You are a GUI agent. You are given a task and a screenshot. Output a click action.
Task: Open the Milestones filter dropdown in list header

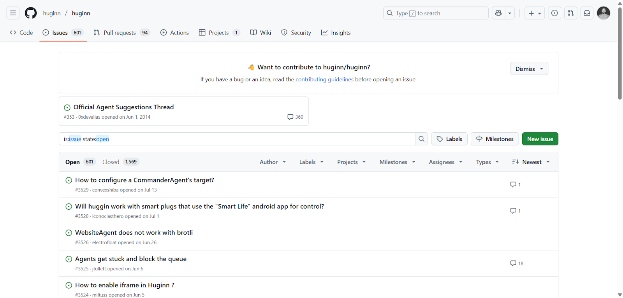point(397,162)
